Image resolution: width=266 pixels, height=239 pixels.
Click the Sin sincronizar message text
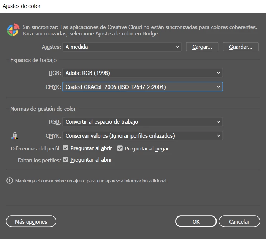139,30
